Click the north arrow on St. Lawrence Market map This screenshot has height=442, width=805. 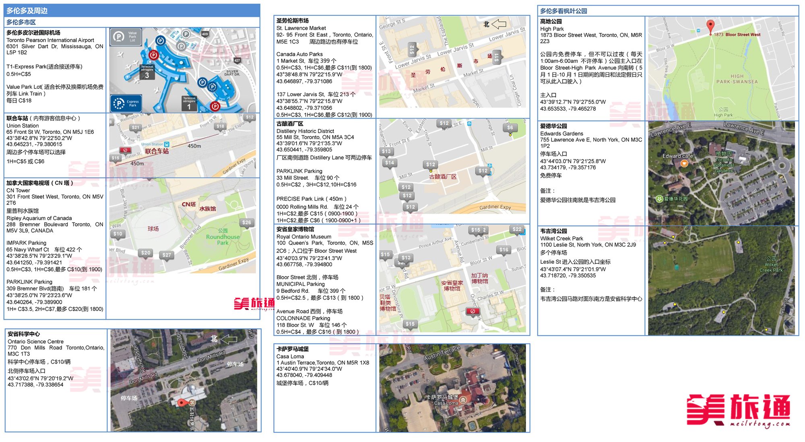499,24
